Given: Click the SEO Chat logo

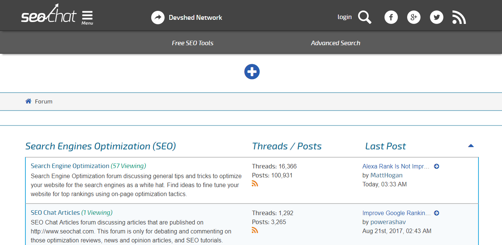Looking at the screenshot, I should [49, 15].
